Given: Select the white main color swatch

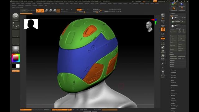Looking at the screenshot, I should (x=18, y=66).
